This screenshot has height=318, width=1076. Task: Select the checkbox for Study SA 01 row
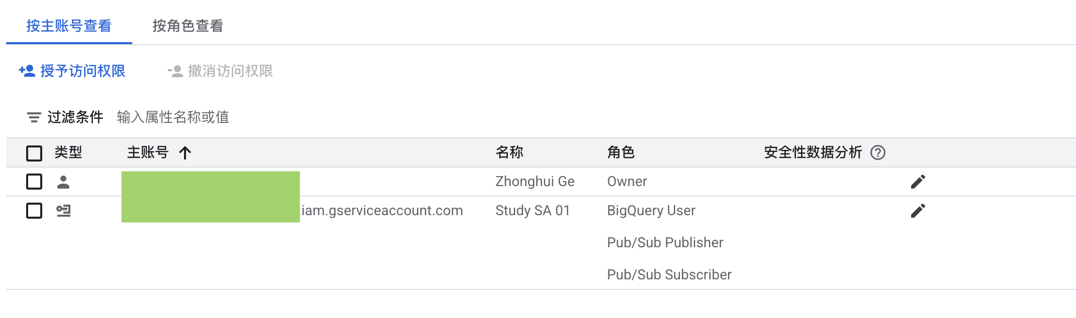click(34, 211)
